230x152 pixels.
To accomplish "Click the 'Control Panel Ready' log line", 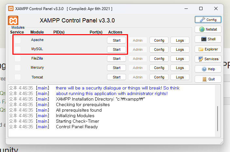I will (x=77, y=127).
